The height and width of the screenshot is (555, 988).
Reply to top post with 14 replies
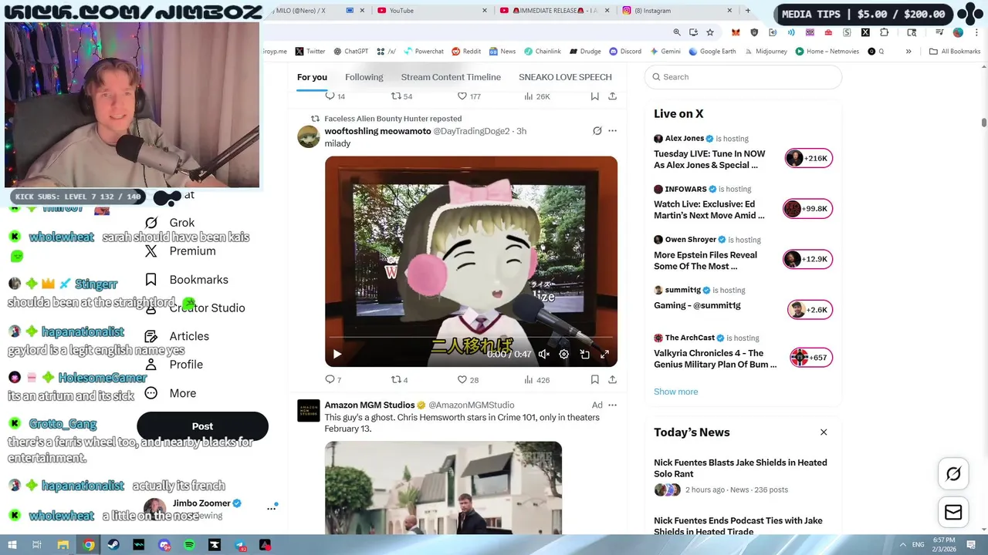coord(335,96)
